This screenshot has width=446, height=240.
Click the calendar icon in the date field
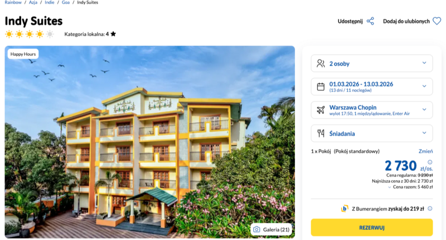pos(321,87)
